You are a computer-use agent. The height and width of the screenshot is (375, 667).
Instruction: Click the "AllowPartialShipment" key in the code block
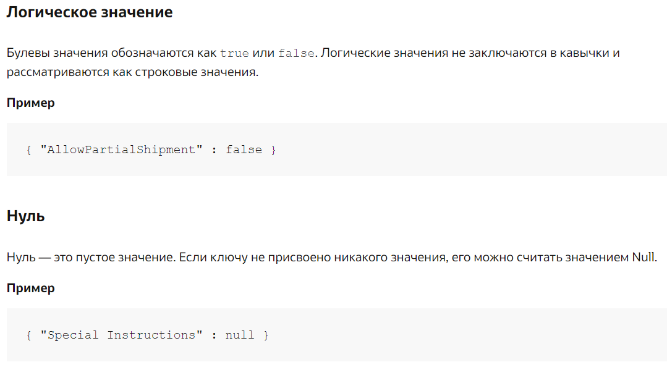(x=121, y=150)
